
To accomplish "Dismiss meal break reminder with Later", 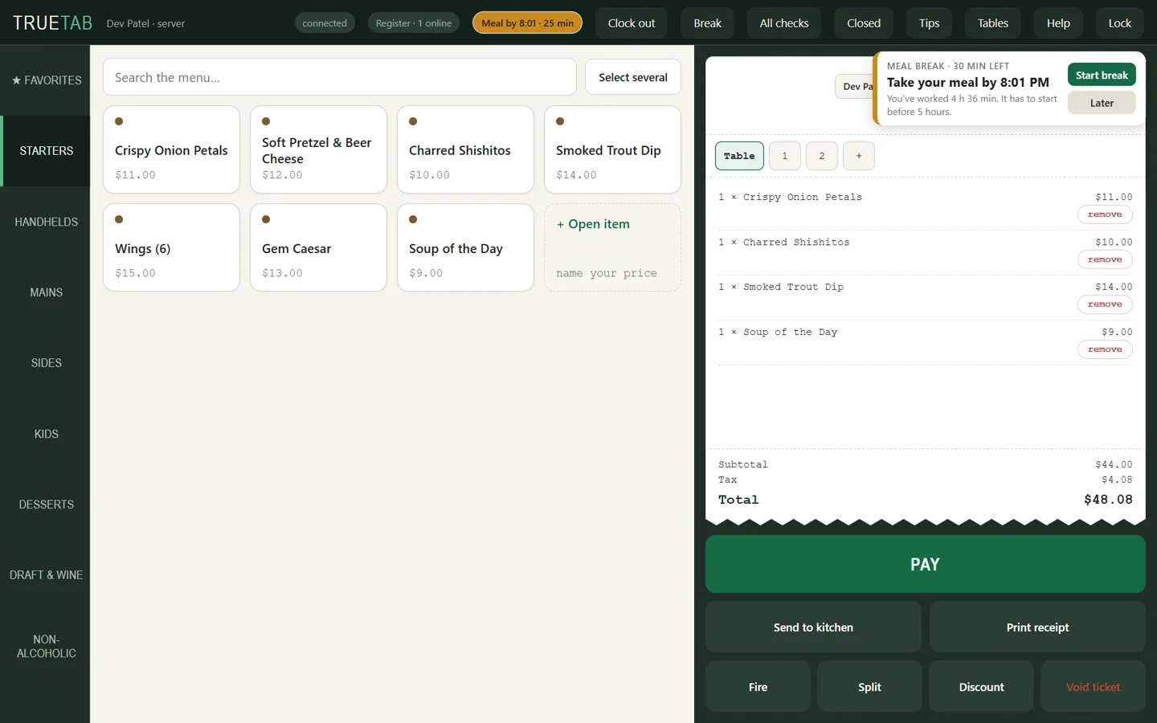I will click(1102, 103).
